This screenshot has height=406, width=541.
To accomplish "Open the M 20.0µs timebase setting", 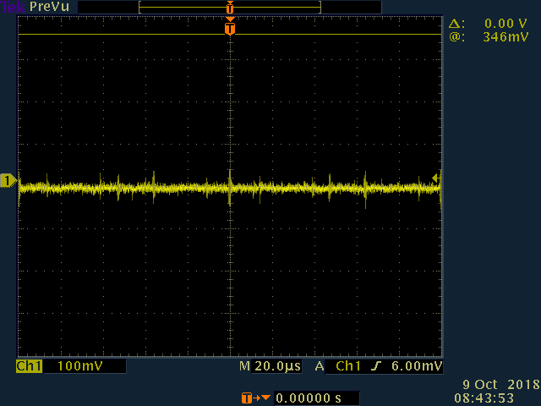I will (270, 366).
